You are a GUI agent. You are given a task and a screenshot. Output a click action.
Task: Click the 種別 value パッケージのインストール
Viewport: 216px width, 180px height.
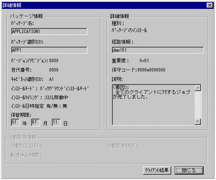(129, 30)
